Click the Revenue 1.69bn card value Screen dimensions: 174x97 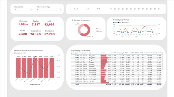[x=23, y=25]
